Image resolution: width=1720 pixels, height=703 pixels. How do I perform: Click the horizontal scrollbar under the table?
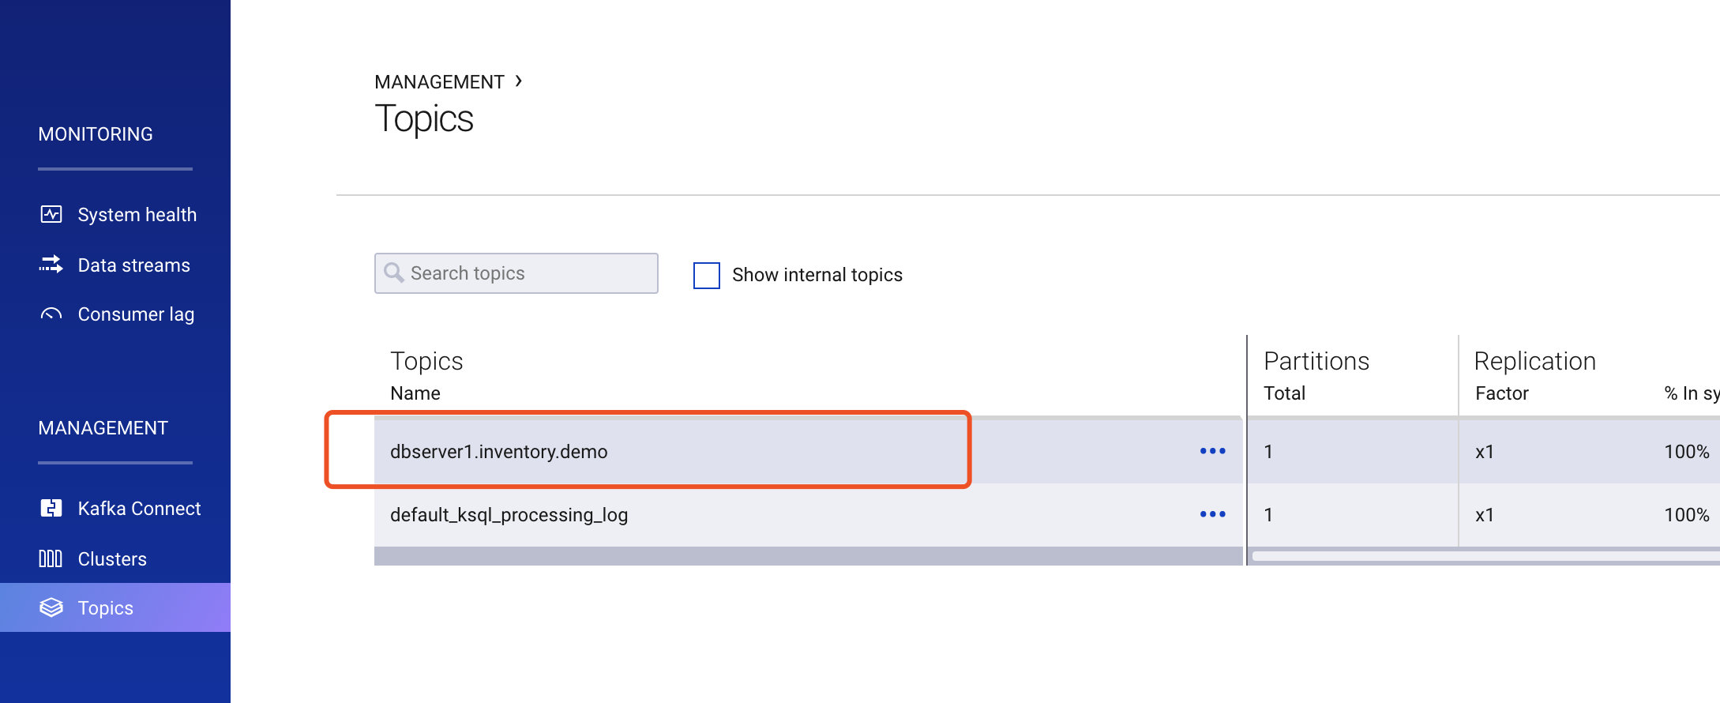pos(1485,556)
